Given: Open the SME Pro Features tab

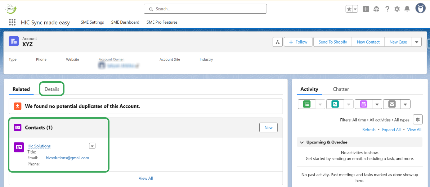Looking at the screenshot, I should (x=162, y=22).
